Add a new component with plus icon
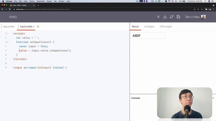Viewport: 216px width, 121px height. click(38, 27)
